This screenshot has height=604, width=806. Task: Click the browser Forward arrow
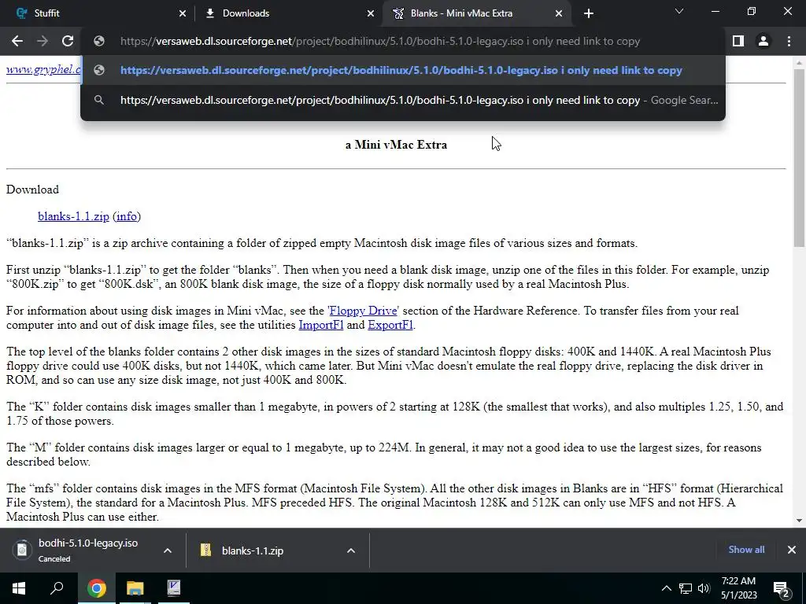(43, 41)
